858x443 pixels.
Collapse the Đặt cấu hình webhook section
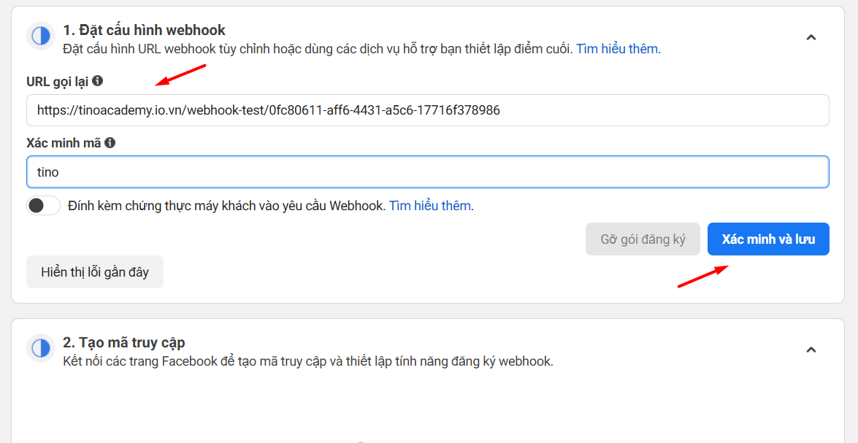pyautogui.click(x=811, y=38)
